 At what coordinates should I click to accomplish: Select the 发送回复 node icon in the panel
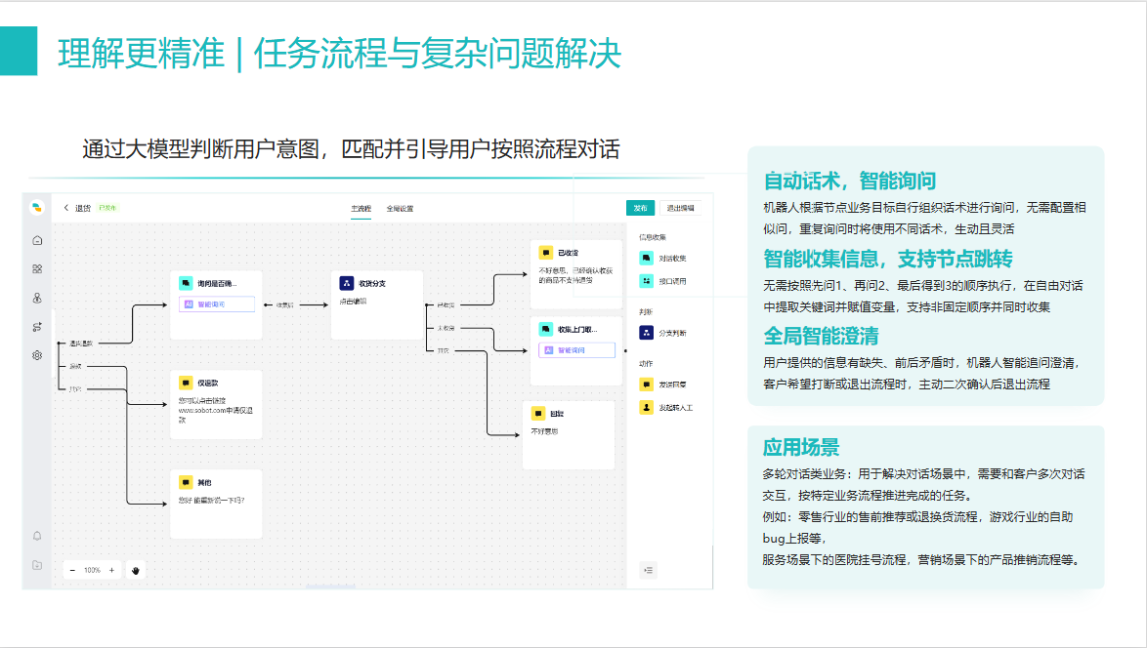[x=646, y=385]
